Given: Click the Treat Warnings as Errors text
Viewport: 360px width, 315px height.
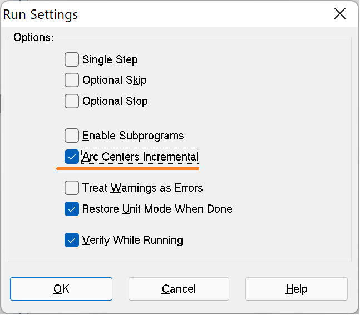Looking at the screenshot, I should (142, 188).
